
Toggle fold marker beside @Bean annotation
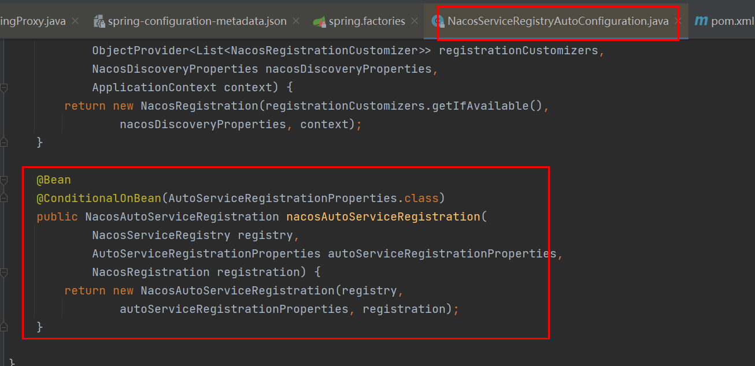pyautogui.click(x=4, y=180)
